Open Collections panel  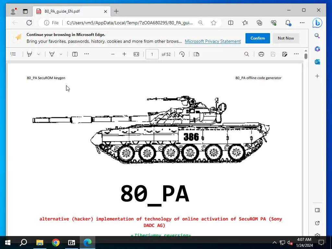coord(259,23)
